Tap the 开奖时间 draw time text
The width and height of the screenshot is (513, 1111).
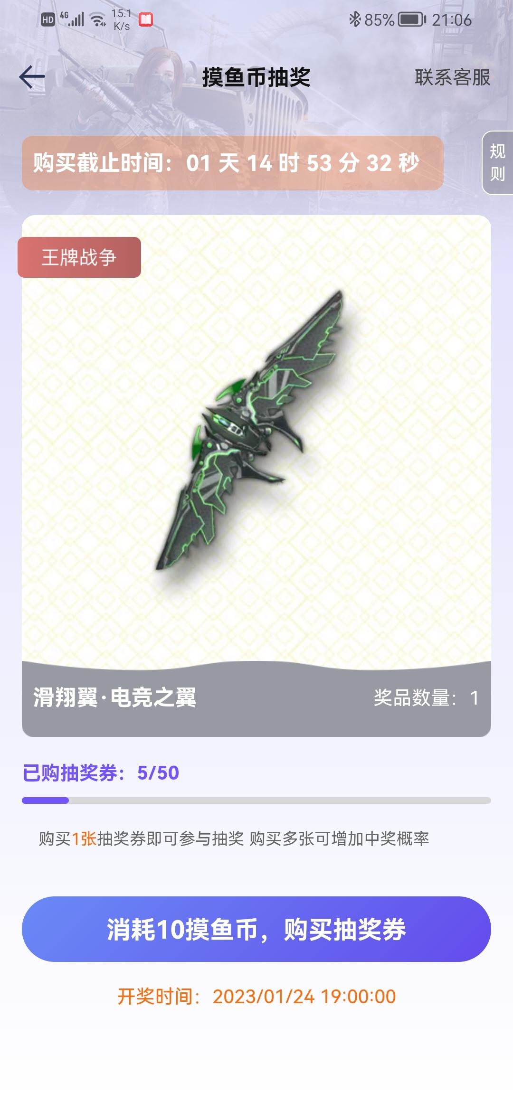coord(256,997)
